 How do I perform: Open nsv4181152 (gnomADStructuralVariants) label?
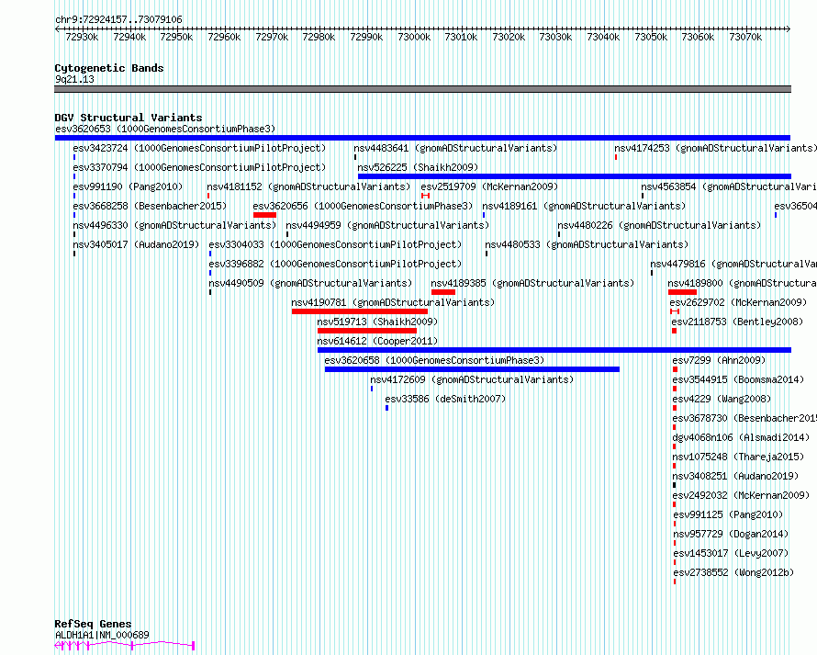308,186
